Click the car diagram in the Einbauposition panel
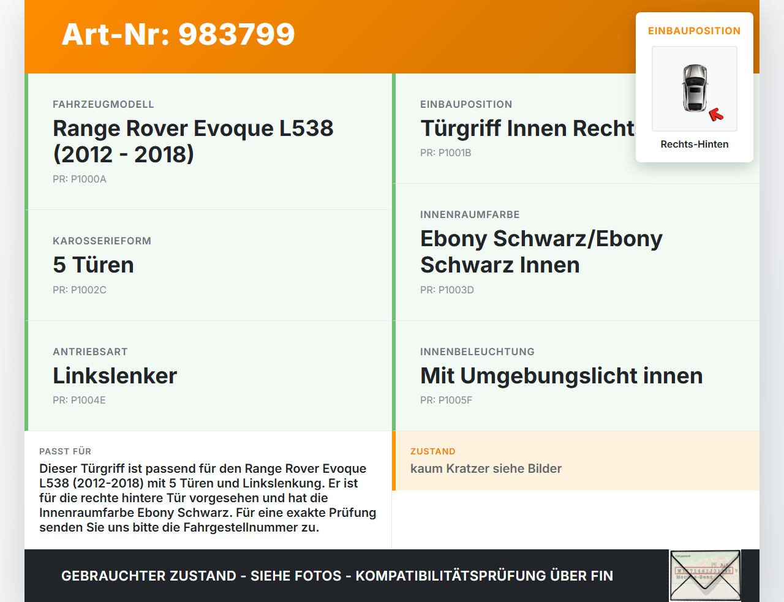The height and width of the screenshot is (602, 784). click(694, 88)
